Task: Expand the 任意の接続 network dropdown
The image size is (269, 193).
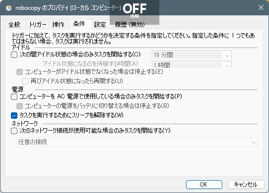Action: click(x=137, y=142)
